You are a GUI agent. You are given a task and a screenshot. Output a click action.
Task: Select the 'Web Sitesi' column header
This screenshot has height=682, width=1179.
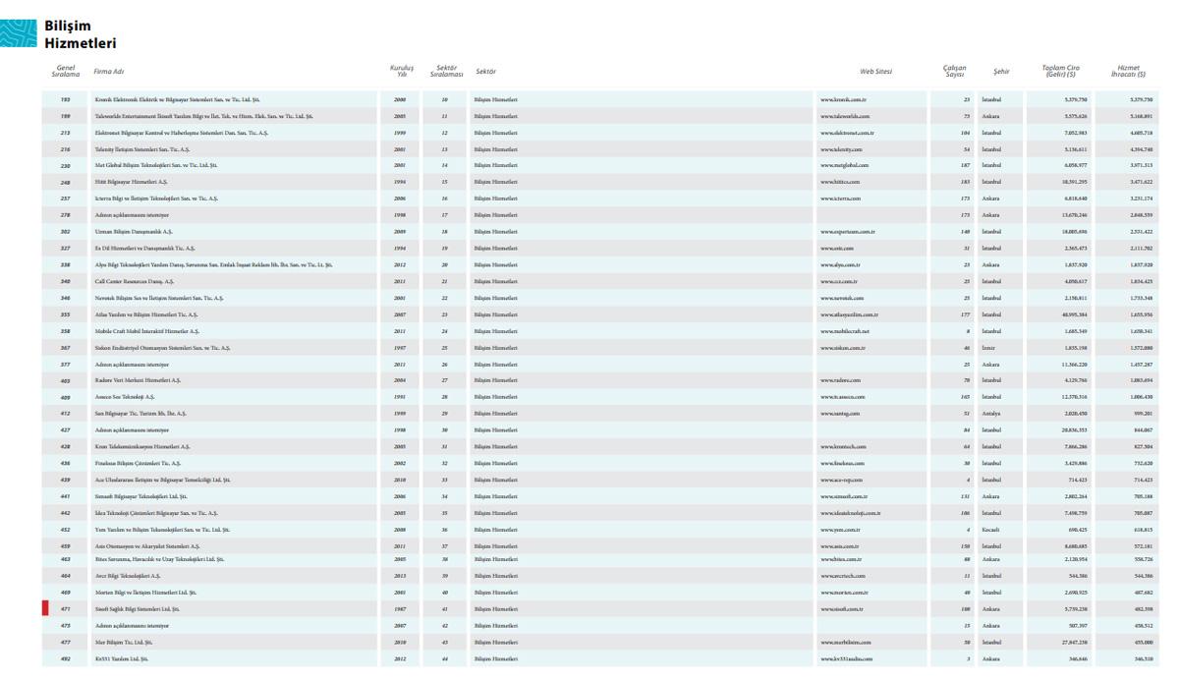coord(874,72)
